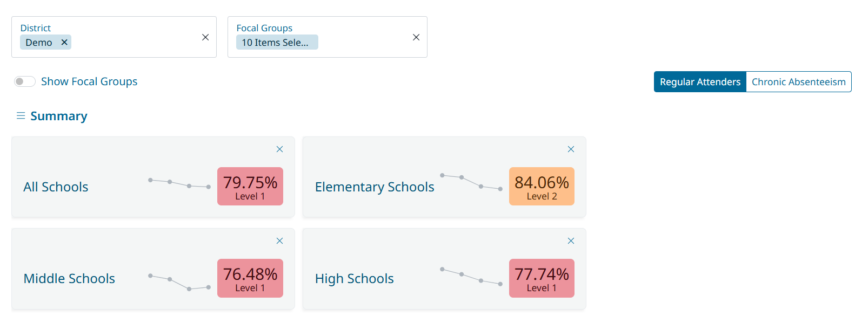The width and height of the screenshot is (855, 330).
Task: Open the Middle Schools card title
Action: coord(69,279)
